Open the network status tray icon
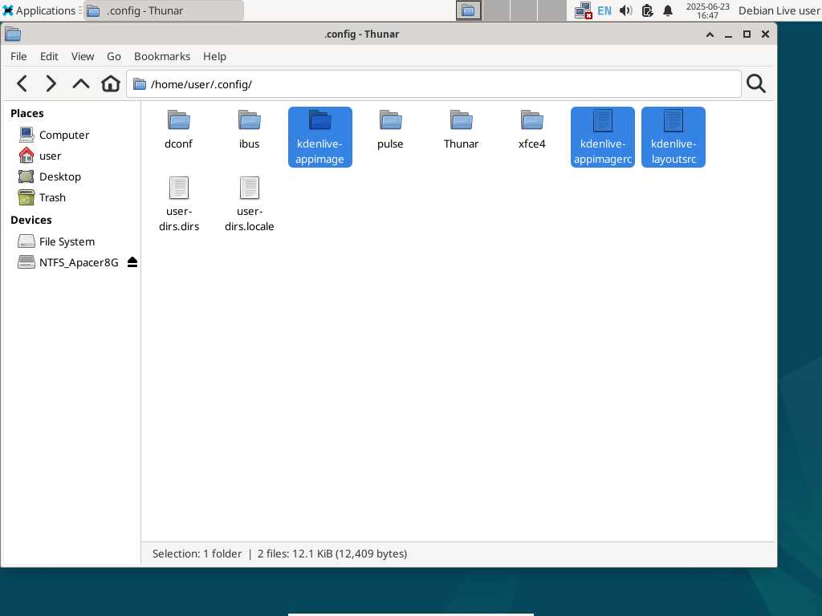 (583, 10)
